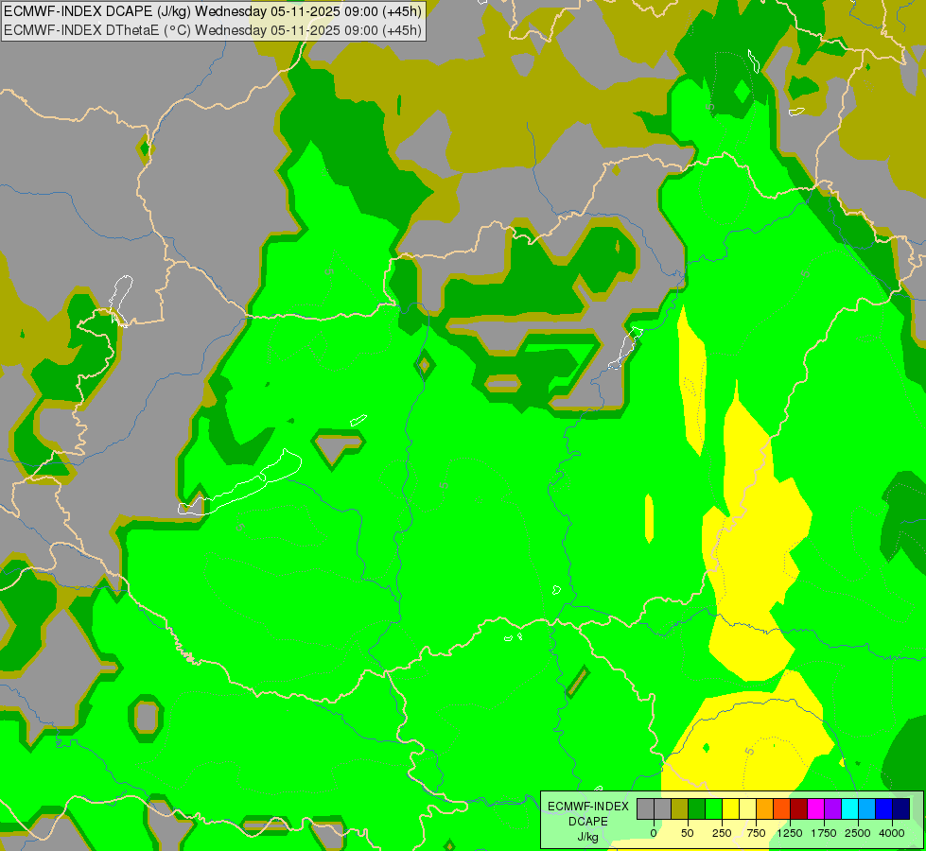Click the olive legend swatch
The image size is (926, 851).
(x=680, y=808)
